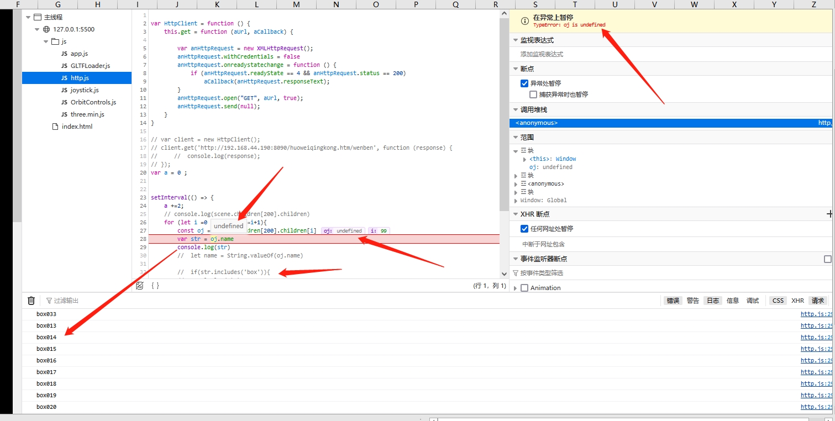Uncheck the 异常处暂停 checkbox
Image resolution: width=835 pixels, height=421 pixels.
(x=524, y=83)
